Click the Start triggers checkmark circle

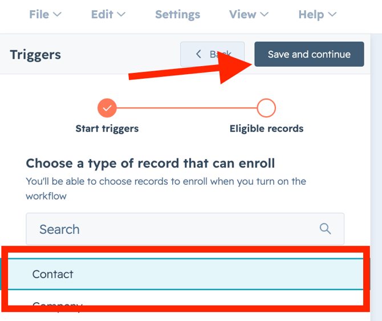pyautogui.click(x=107, y=107)
